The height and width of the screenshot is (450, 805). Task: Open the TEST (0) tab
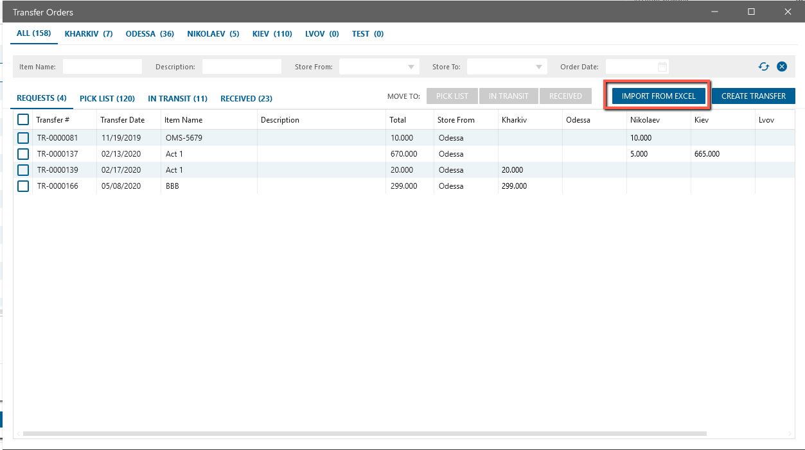(367, 34)
